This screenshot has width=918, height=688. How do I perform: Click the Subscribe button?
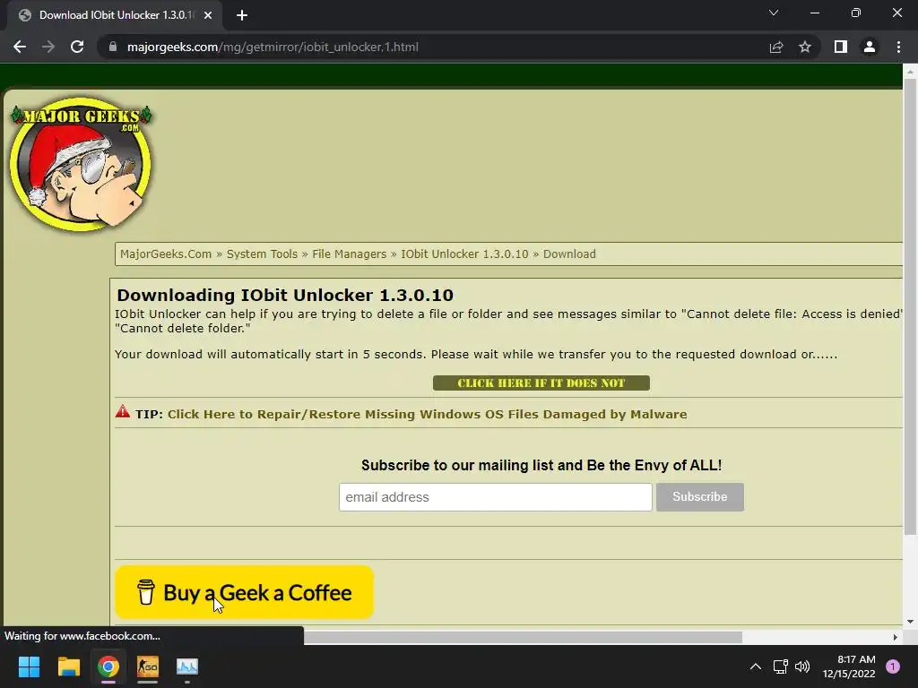point(699,496)
